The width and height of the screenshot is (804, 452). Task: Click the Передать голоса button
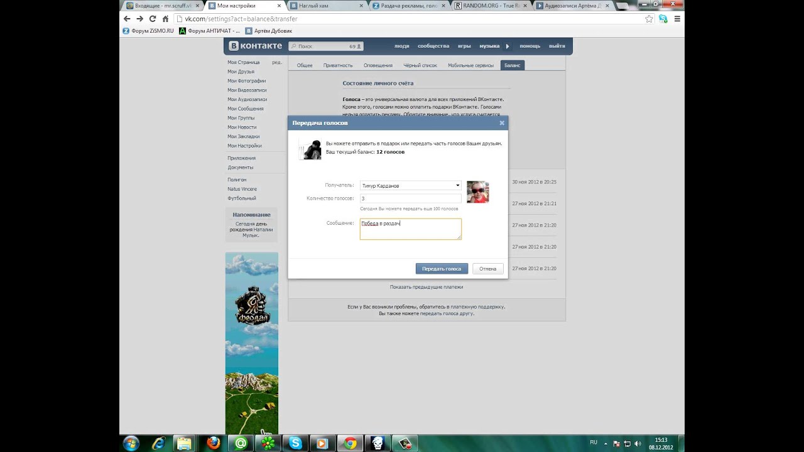click(x=442, y=269)
